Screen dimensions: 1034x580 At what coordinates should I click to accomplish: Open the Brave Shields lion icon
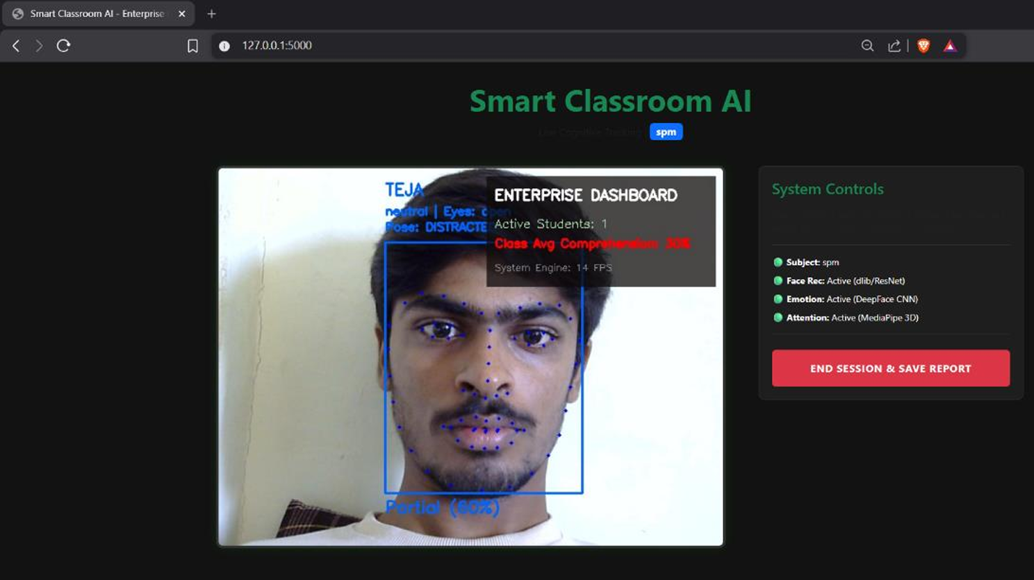tap(924, 46)
